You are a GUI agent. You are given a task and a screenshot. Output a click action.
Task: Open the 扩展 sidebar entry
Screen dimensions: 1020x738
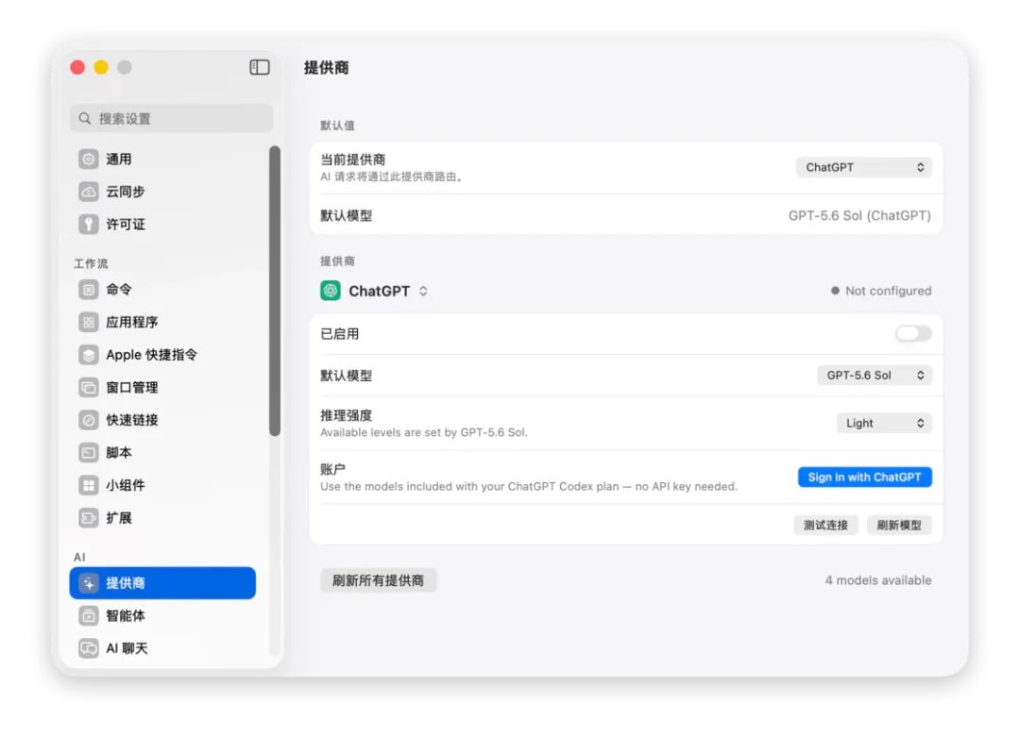[162, 517]
